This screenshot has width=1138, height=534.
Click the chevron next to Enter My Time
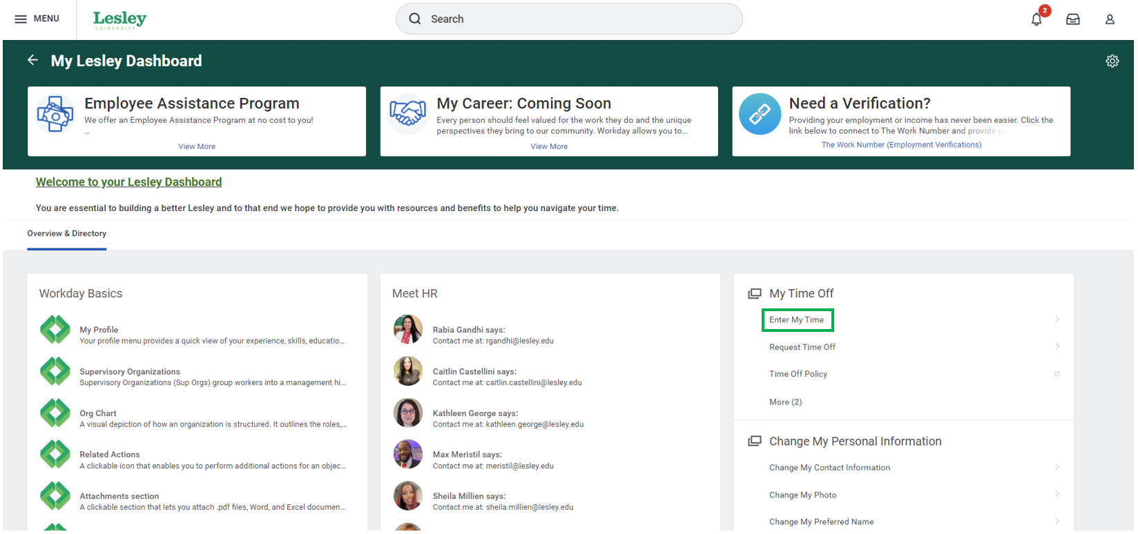(1057, 319)
